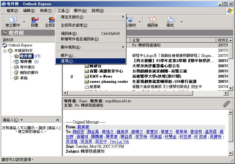Choose 通訊錄(B)... in the Tools menu
Viewport: 235px width, 164px height.
[x=91, y=34]
